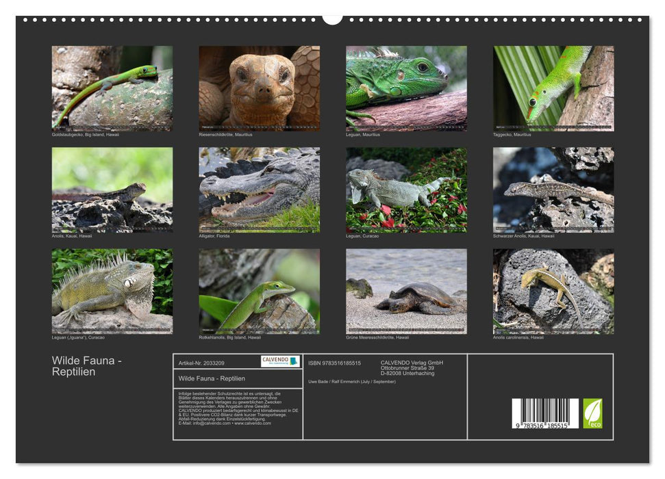Viewport: 665px width, 479px height.
Task: Select the Alligator Florida photo
Action: click(260, 192)
